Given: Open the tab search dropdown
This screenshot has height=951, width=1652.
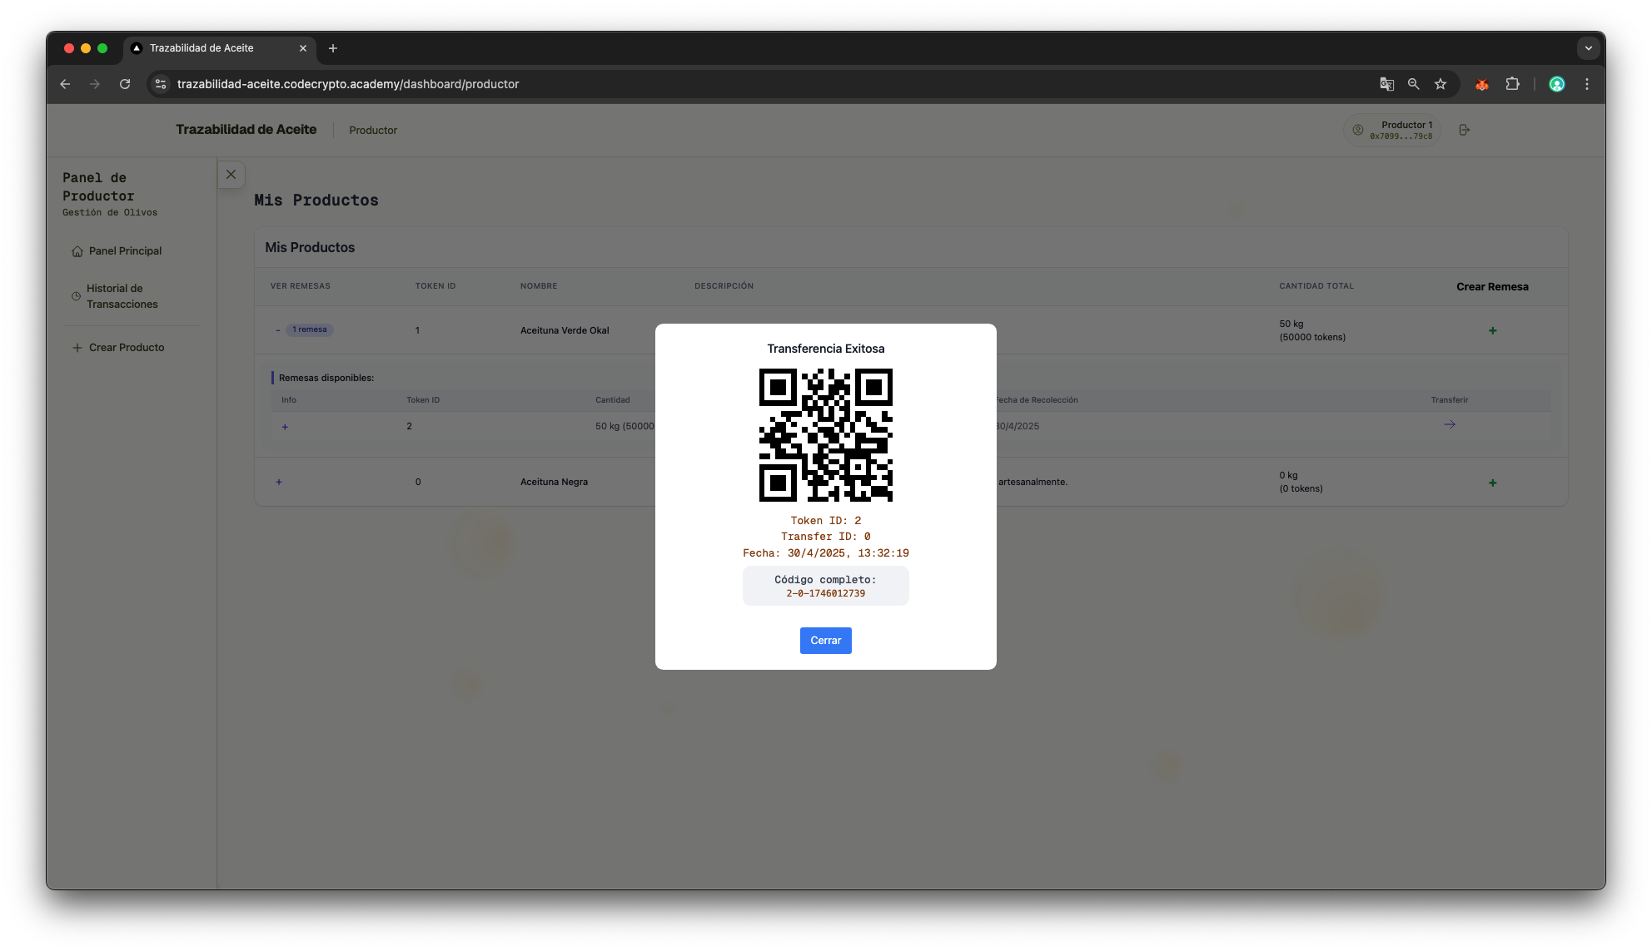Looking at the screenshot, I should 1588,48.
